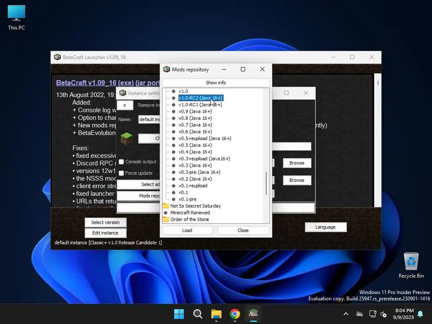This screenshot has height=324, width=432.
Task: Select v0.1-pre entry
Action: [187, 199]
